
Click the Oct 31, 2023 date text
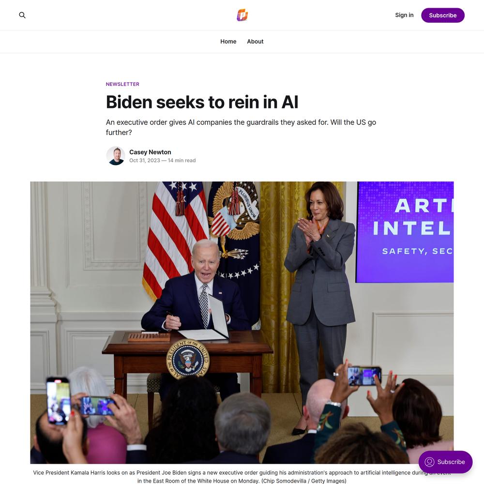(144, 160)
